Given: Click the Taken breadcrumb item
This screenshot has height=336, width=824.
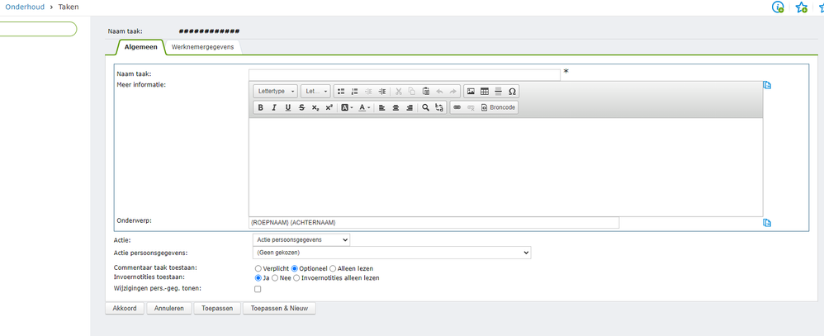Looking at the screenshot, I should tap(69, 7).
